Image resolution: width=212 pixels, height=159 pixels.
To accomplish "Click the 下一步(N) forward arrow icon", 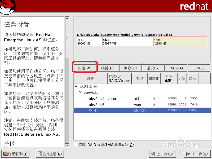I will (188, 154).
